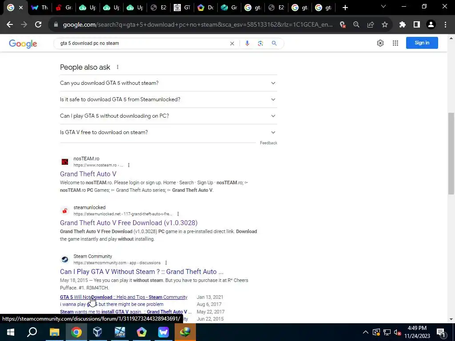
Task: Expand 'Can I play GTA 5 without downloading on PC?'
Action: click(x=168, y=116)
